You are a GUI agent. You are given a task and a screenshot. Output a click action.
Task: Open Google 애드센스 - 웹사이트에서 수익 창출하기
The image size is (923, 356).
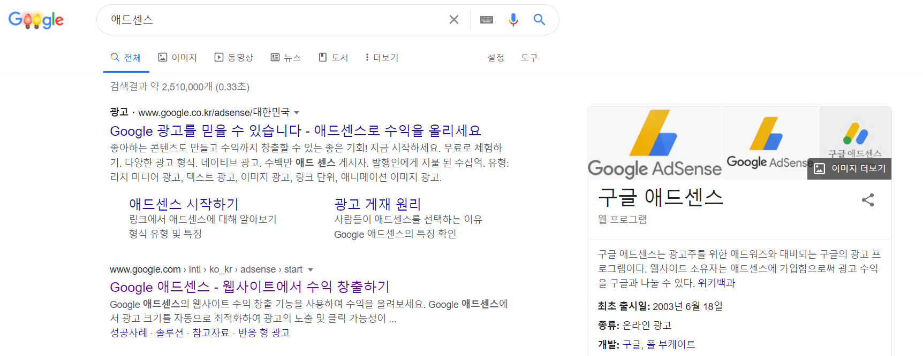click(249, 287)
